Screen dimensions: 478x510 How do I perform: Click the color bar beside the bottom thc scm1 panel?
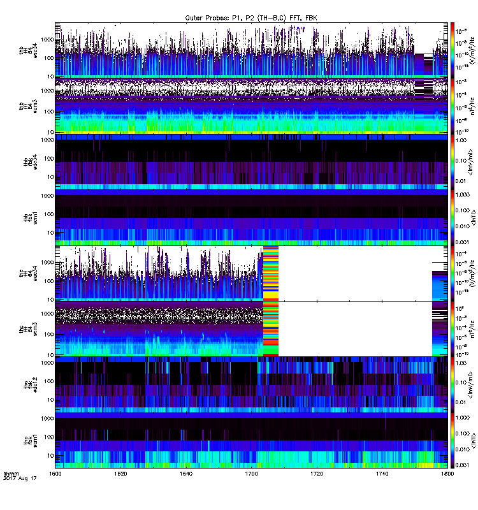point(453,441)
